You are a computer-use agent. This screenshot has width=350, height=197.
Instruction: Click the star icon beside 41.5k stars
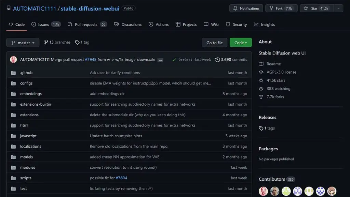click(261, 80)
